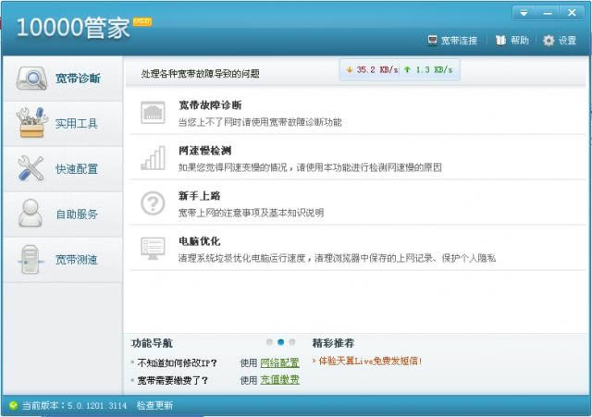Click the version number 5.0.1201.3114
This screenshot has width=592, height=417.
click(x=97, y=406)
